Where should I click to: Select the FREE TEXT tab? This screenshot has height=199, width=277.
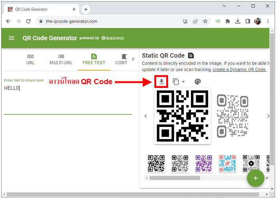click(94, 60)
